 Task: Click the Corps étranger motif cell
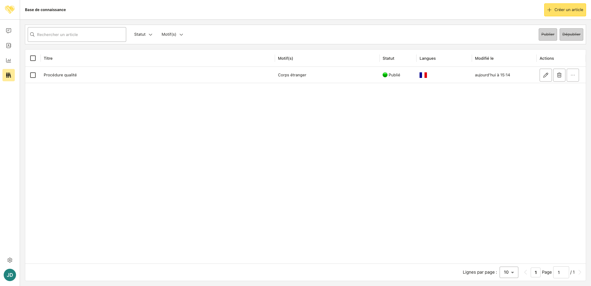[292, 75]
